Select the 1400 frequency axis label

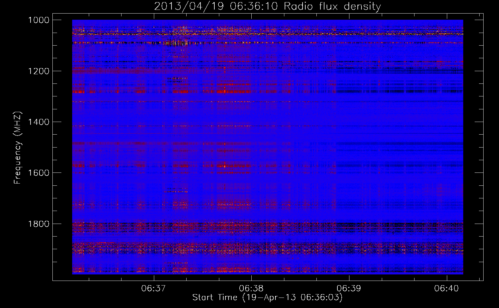coord(39,122)
